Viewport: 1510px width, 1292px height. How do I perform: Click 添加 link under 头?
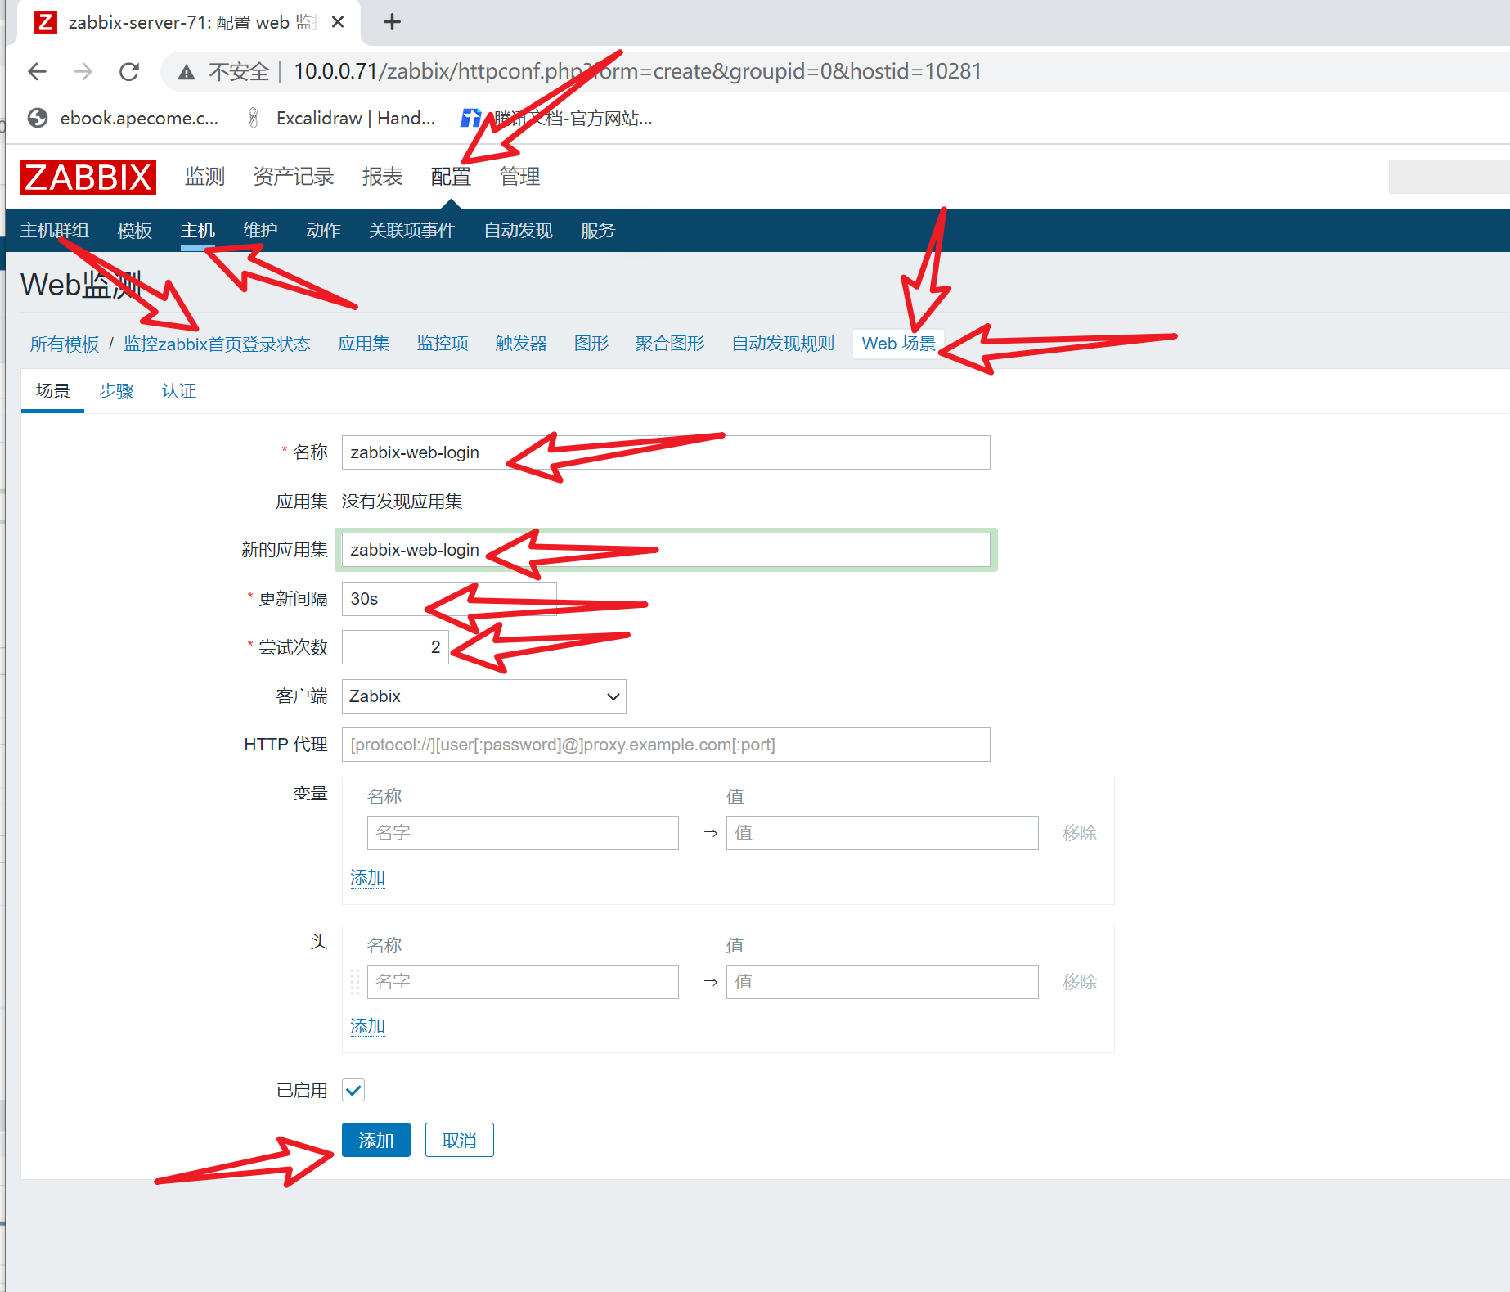point(367,1027)
